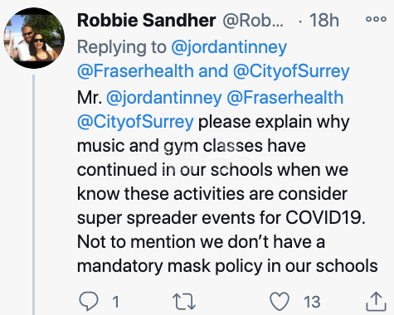Click @CityofSurrey in the Replying to line
394x315 pixels.
291,71
